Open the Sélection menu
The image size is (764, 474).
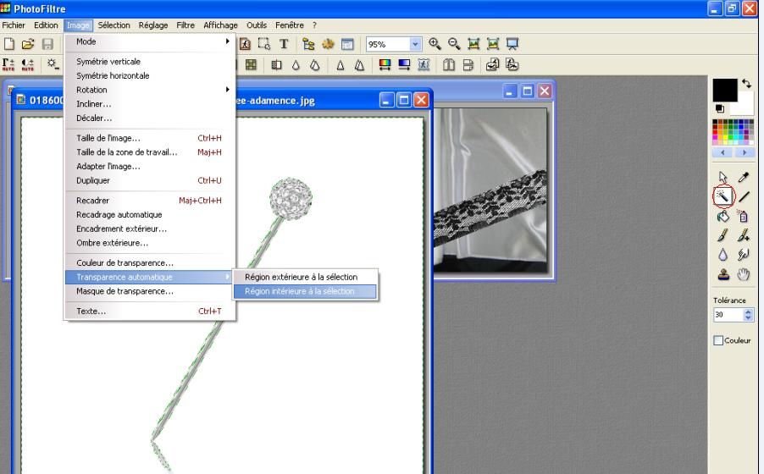(113, 25)
